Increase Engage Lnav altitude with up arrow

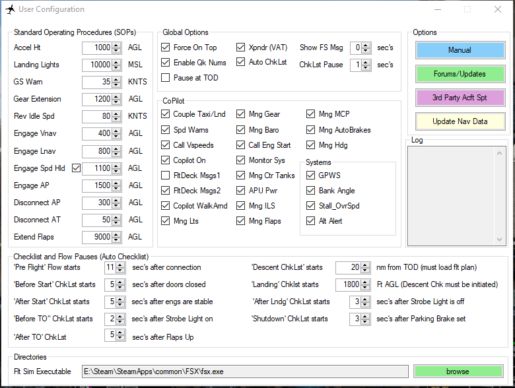click(x=116, y=148)
